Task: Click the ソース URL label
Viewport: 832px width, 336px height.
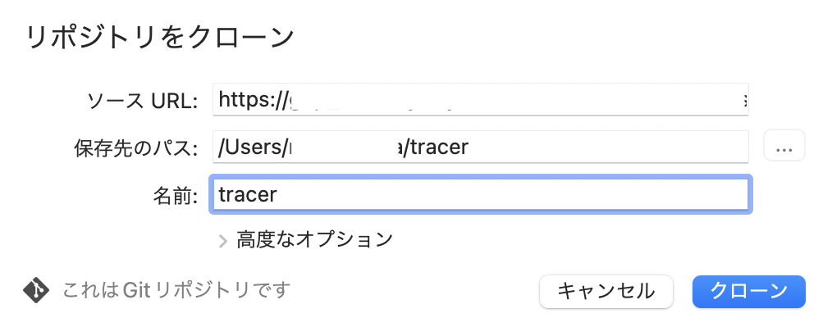Action: click(x=143, y=101)
